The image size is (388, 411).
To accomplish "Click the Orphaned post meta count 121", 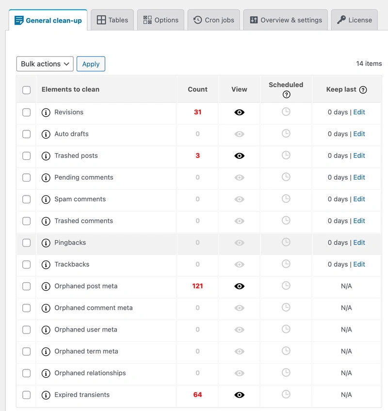I will click(x=198, y=286).
